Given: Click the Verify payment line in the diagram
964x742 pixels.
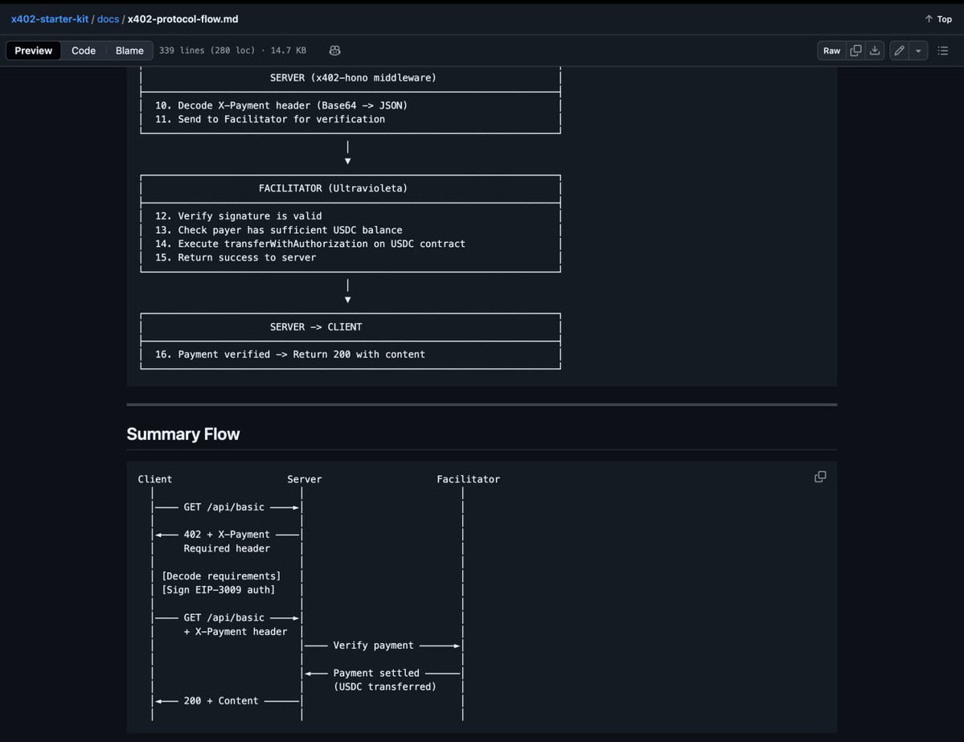Looking at the screenshot, I should (372, 645).
